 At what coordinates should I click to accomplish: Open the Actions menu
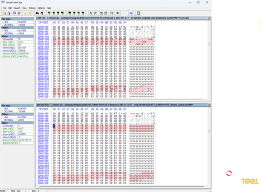[x=32, y=8]
